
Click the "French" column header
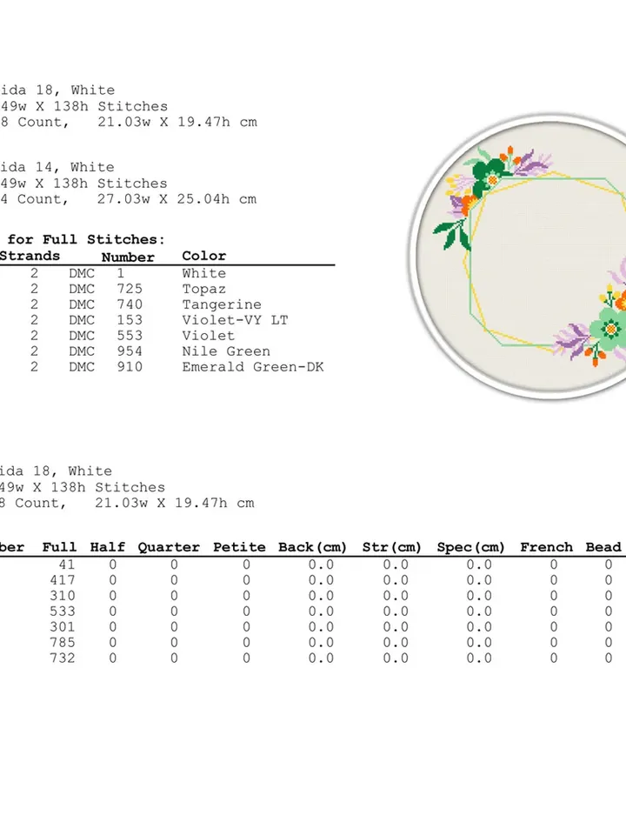pyautogui.click(x=546, y=547)
